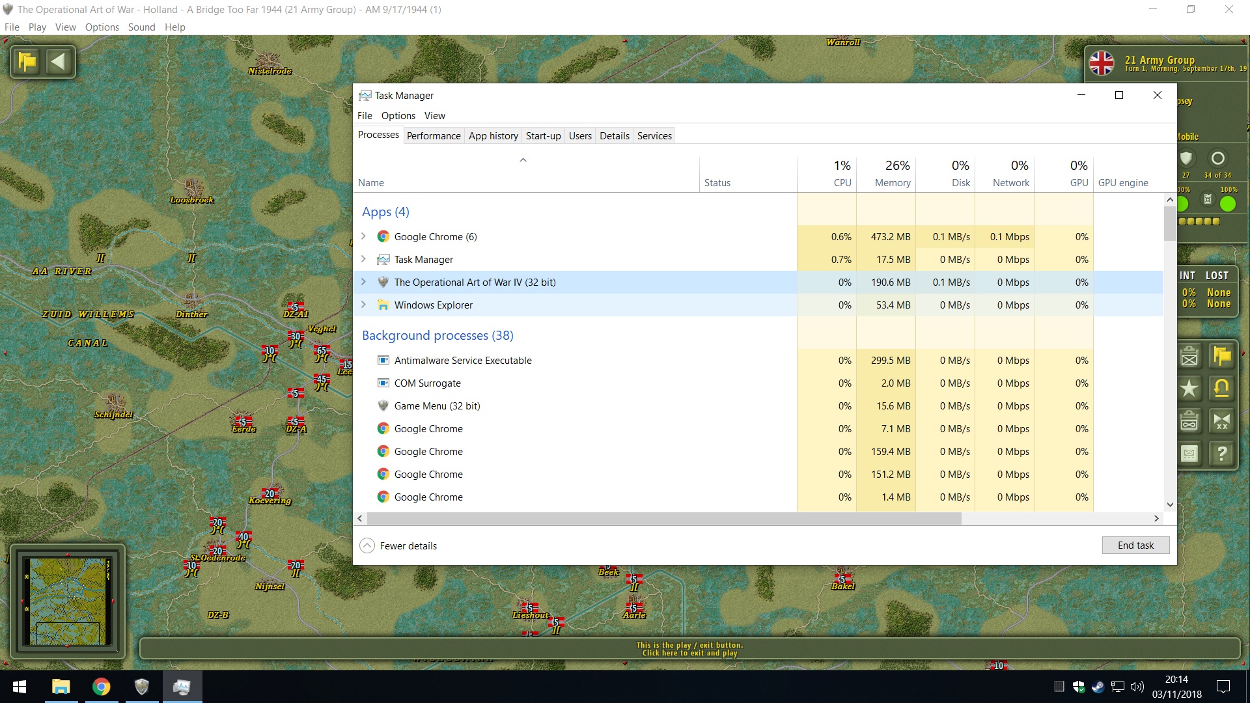
Task: Click the scroll down arrow in process list
Action: (x=1170, y=504)
